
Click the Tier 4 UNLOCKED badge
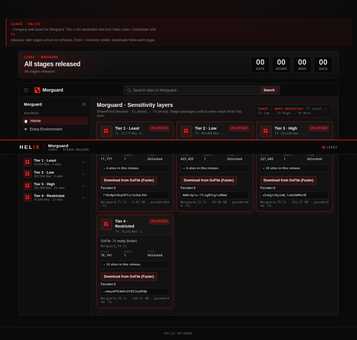(x=159, y=221)
